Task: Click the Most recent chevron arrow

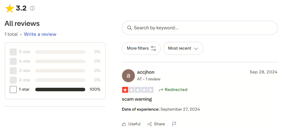Action: pyautogui.click(x=196, y=48)
